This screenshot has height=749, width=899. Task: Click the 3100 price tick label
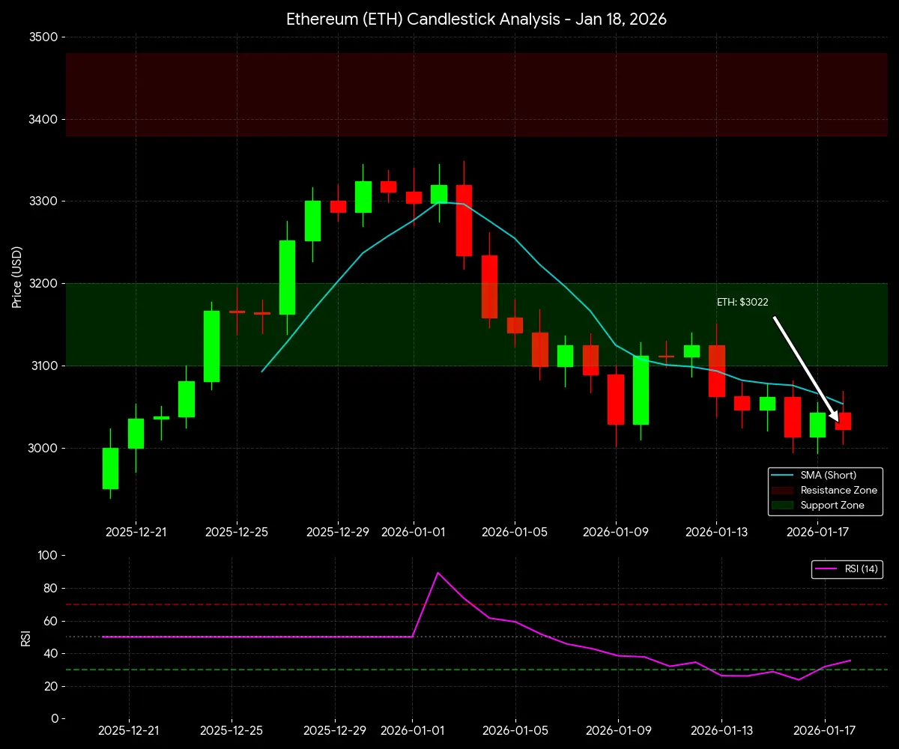pyautogui.click(x=42, y=366)
